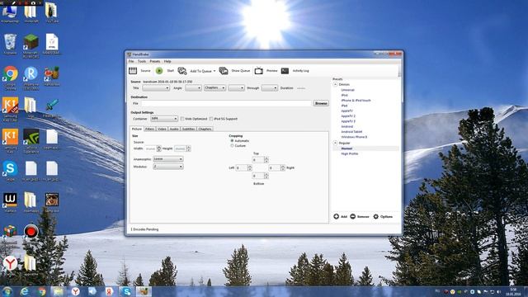The height and width of the screenshot is (297, 528).
Task: Select the Bandicam red record desktop icon
Action: [31, 232]
